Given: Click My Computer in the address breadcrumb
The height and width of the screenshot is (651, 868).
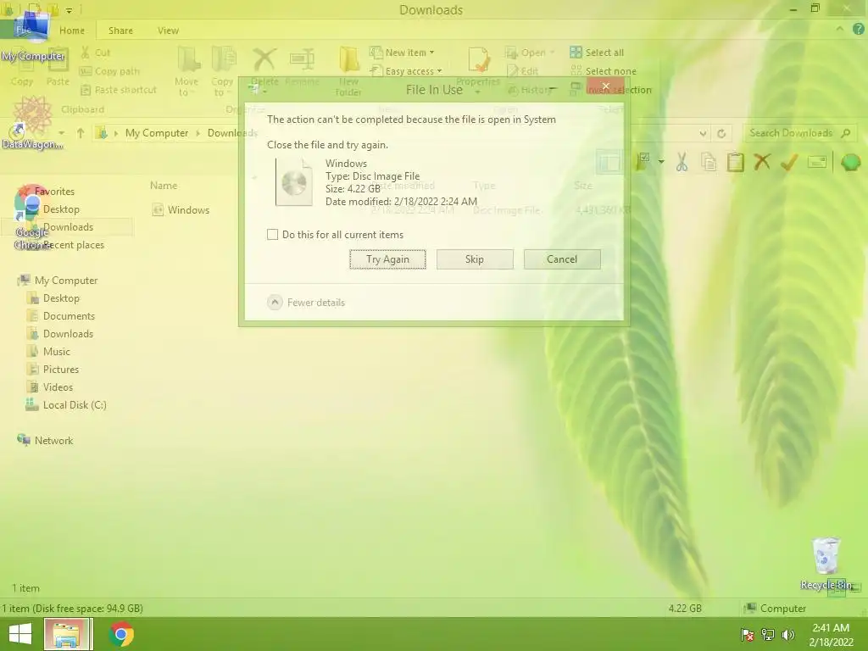Looking at the screenshot, I should (x=157, y=133).
